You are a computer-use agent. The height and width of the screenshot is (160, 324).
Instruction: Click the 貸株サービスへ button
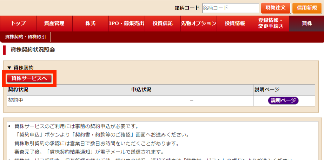coord(29,78)
